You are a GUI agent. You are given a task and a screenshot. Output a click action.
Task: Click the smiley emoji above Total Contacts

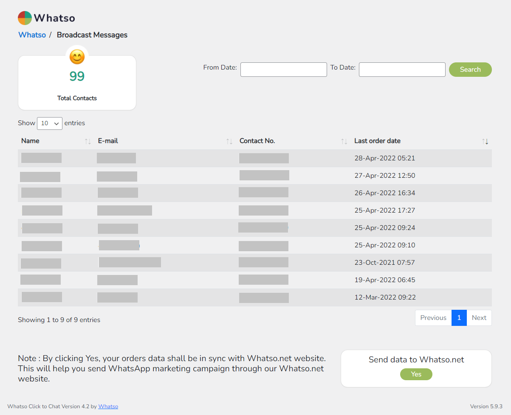(x=77, y=57)
